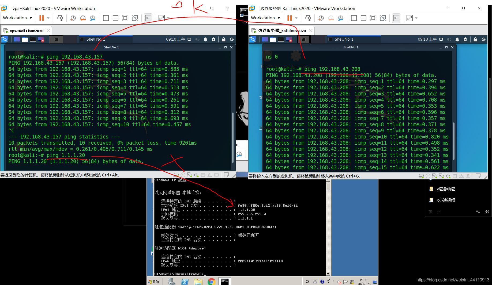This screenshot has height=285, width=492.
Task: Send Ctrl+Alt+Del to 边界服务器 VM
Action: tap(308, 18)
